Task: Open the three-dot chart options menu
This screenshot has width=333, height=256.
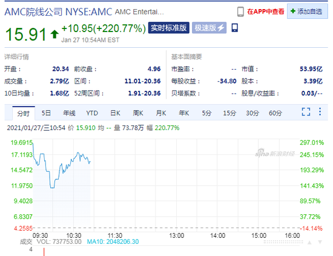Action: (x=320, y=111)
